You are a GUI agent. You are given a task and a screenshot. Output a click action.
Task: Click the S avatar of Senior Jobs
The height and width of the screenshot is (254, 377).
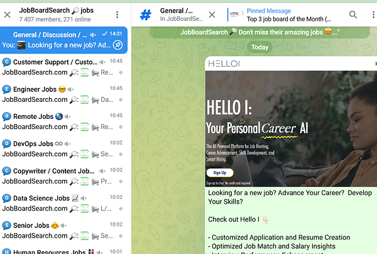point(6,225)
